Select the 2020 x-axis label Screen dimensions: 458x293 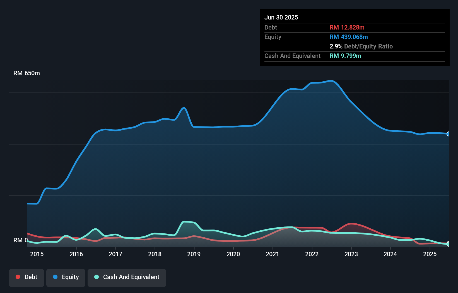coord(233,254)
